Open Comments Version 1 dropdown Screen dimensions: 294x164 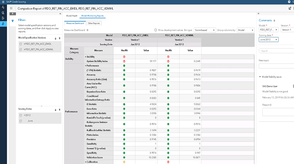(287, 30)
